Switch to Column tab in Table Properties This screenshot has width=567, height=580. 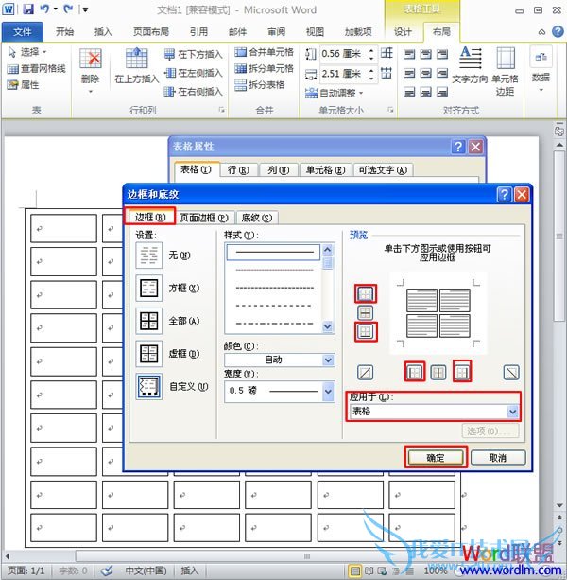click(278, 169)
